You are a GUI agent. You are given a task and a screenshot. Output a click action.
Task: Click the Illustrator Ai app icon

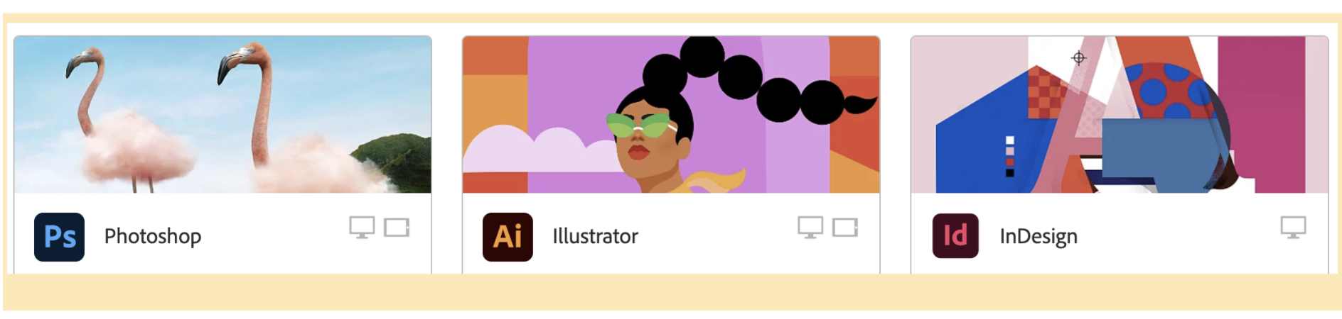508,237
